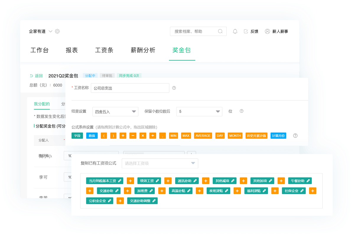The height and width of the screenshot is (236, 353).
Task: Expand the 企家有道 company dropdown
Action: (x=51, y=31)
